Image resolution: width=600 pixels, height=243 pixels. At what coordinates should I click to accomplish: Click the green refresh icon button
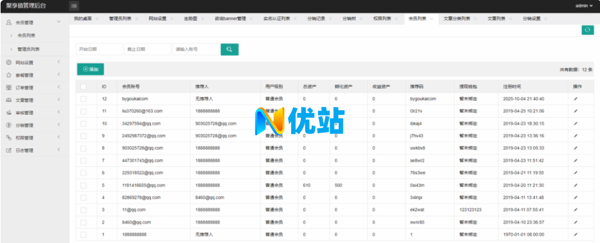pos(587,30)
